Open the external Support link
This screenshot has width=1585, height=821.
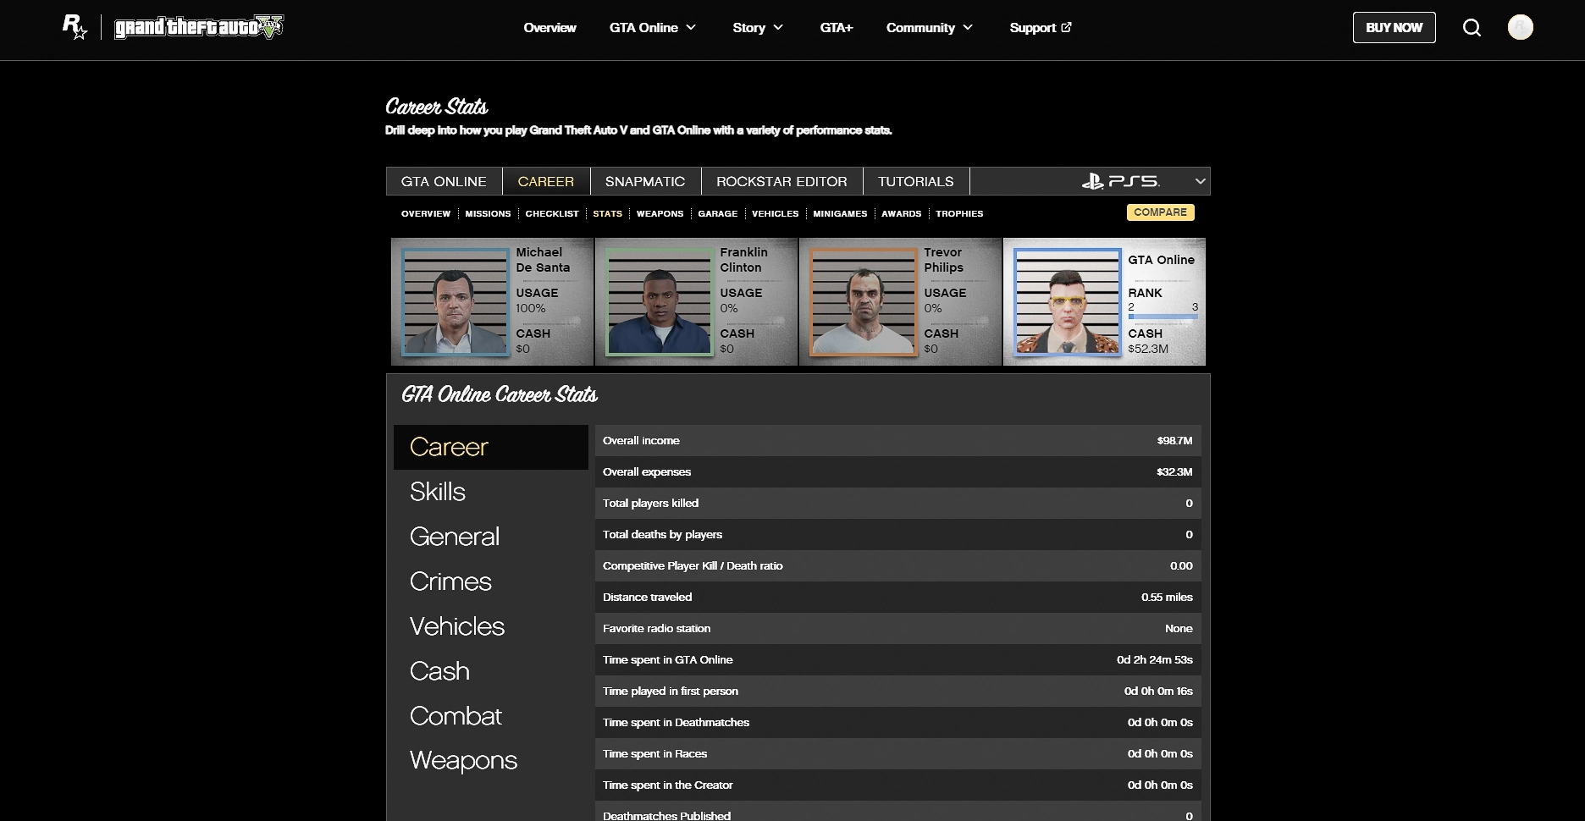click(x=1040, y=28)
